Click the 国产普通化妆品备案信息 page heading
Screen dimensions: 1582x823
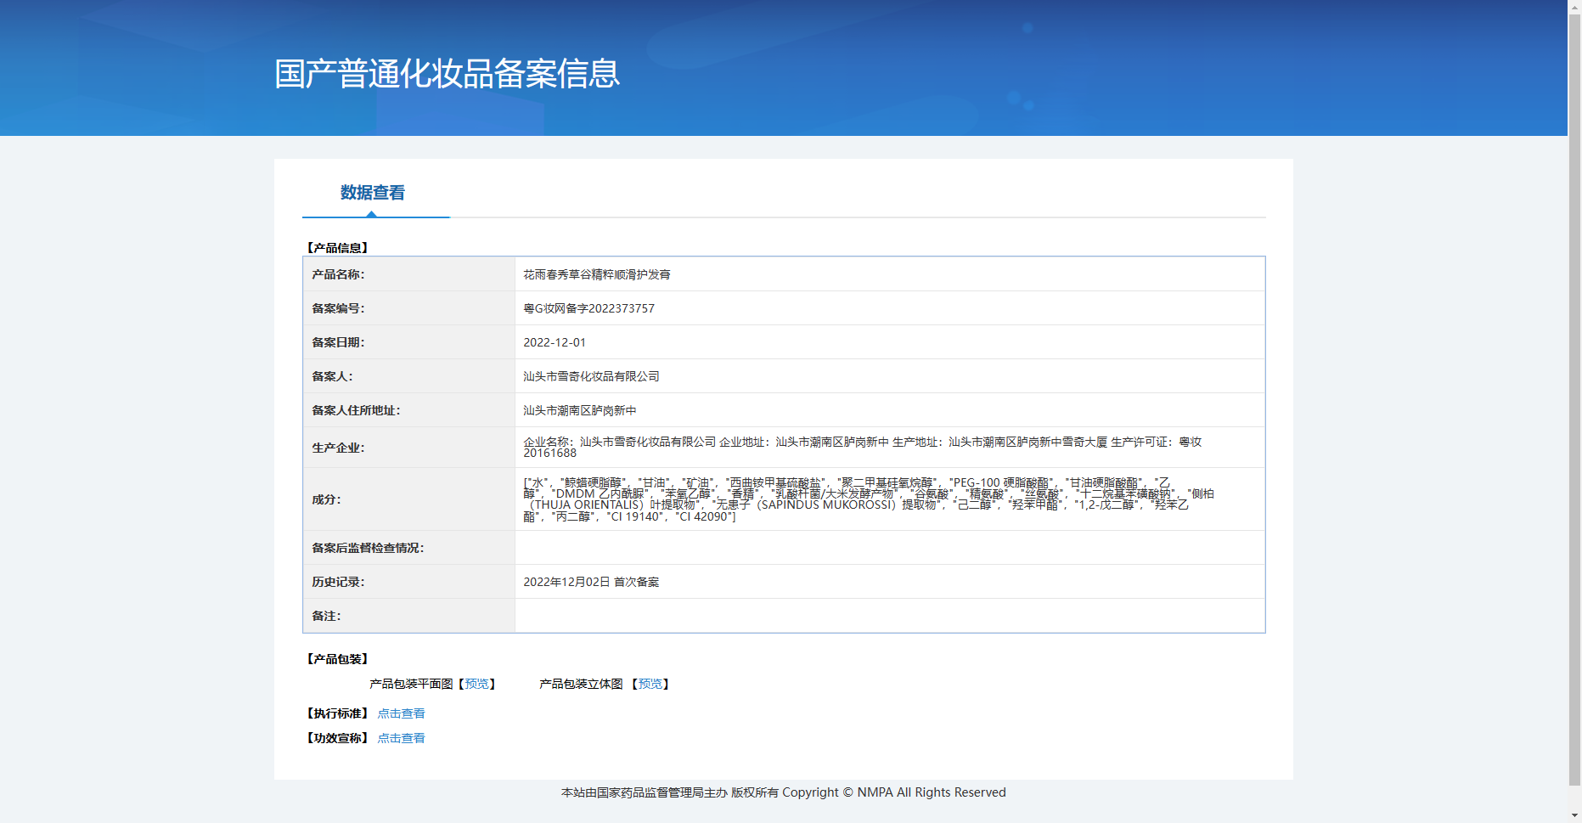click(x=447, y=74)
